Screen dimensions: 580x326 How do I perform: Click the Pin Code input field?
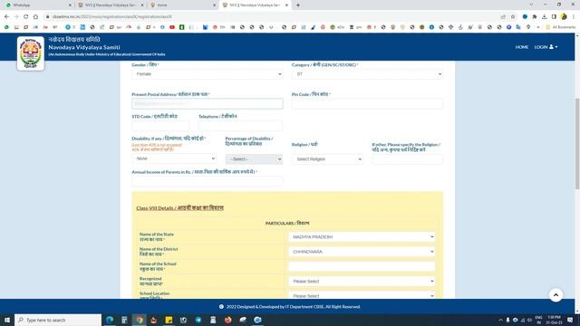367,104
